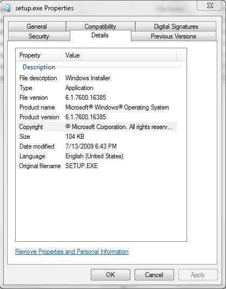226x289 pixels.
Task: Click the Cancel button
Action: click(x=154, y=274)
